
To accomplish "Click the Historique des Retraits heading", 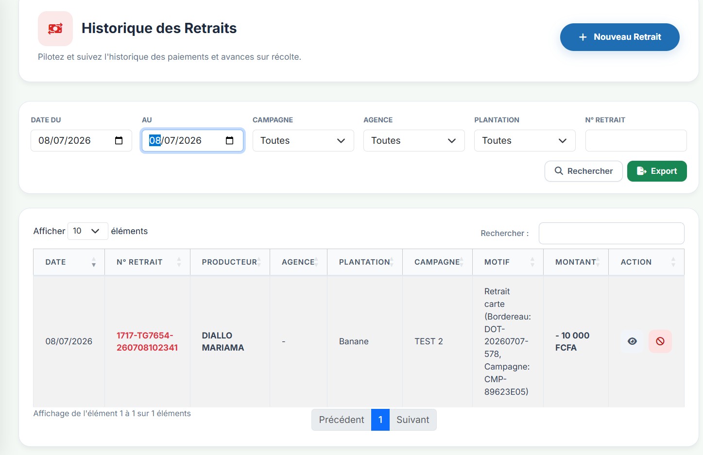I will 159,28.
